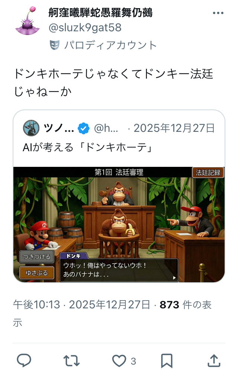Bookmark this post
The image size is (238, 378).
click(167, 361)
